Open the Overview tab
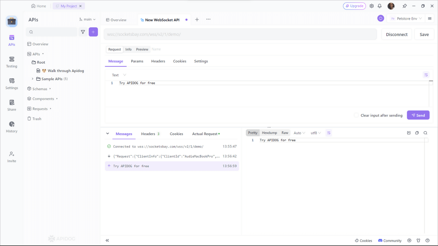This screenshot has width=438, height=246. [116, 20]
